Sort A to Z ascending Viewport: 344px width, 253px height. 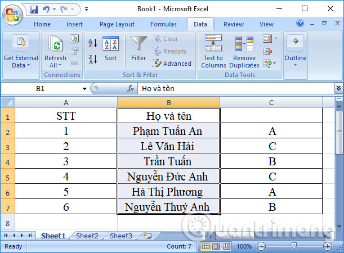point(93,43)
